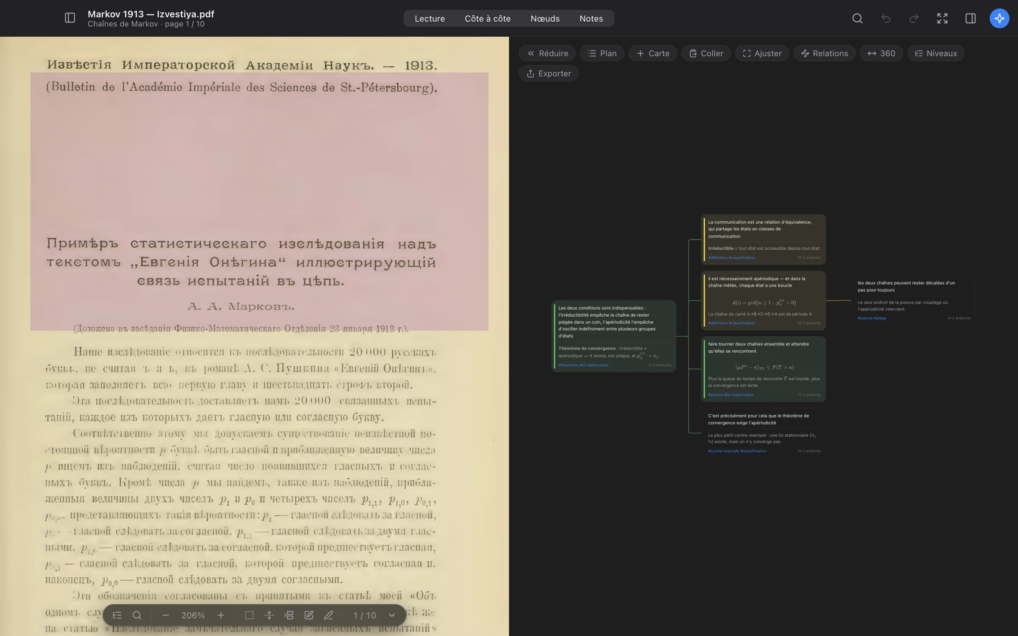Click the fit-height compress arrows icon

(269, 615)
